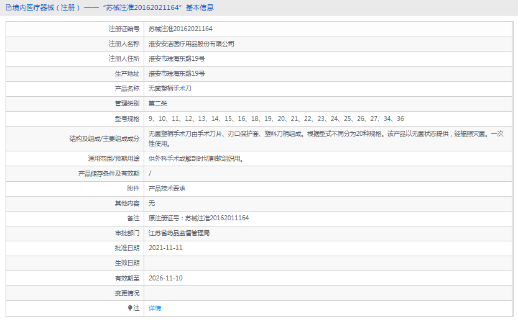Click attachment value 产品技术要求
This screenshot has height=322, width=518.
click(x=167, y=189)
